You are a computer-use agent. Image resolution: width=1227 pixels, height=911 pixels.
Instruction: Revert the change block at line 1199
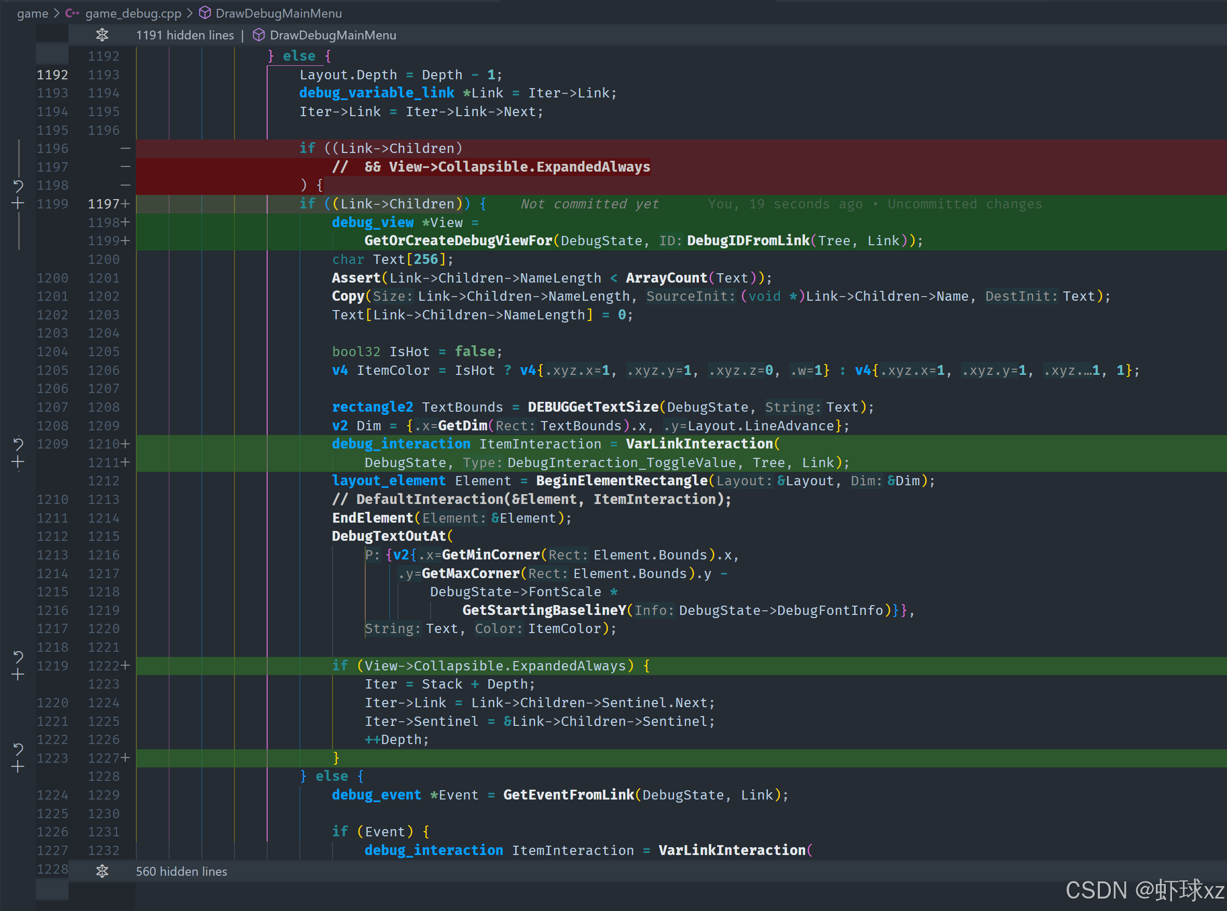(18, 186)
